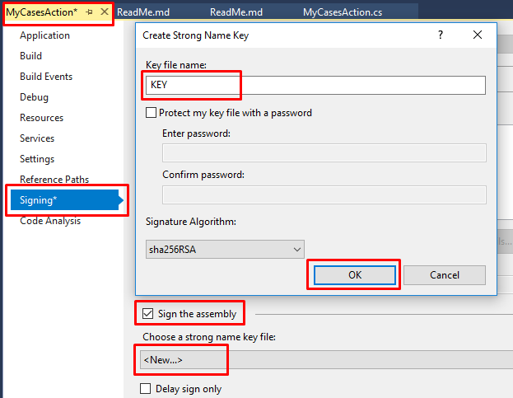This screenshot has height=398, width=513.
Task: Click the dialog help question mark
Action: pos(441,35)
